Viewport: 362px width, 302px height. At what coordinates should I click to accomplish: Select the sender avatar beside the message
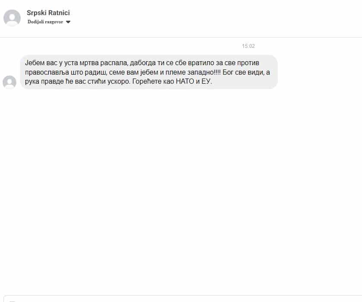tap(9, 82)
